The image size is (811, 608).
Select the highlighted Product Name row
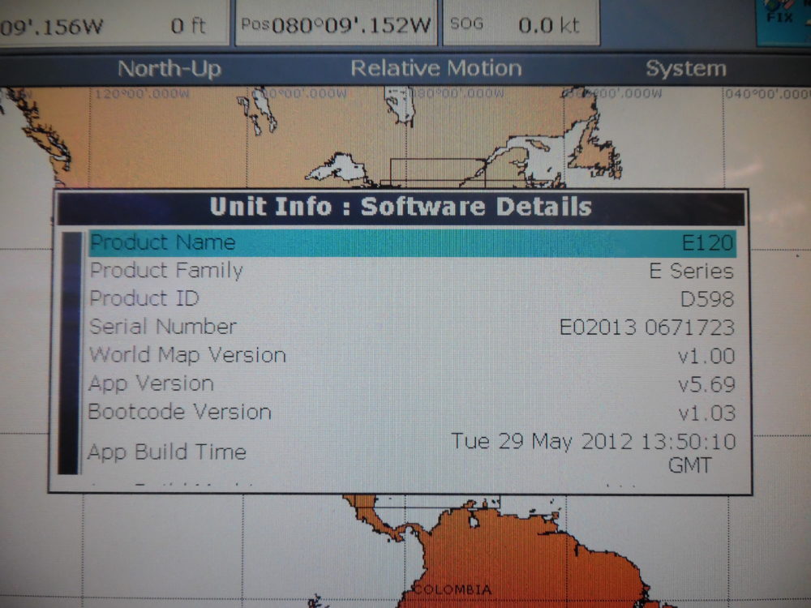tap(412, 242)
